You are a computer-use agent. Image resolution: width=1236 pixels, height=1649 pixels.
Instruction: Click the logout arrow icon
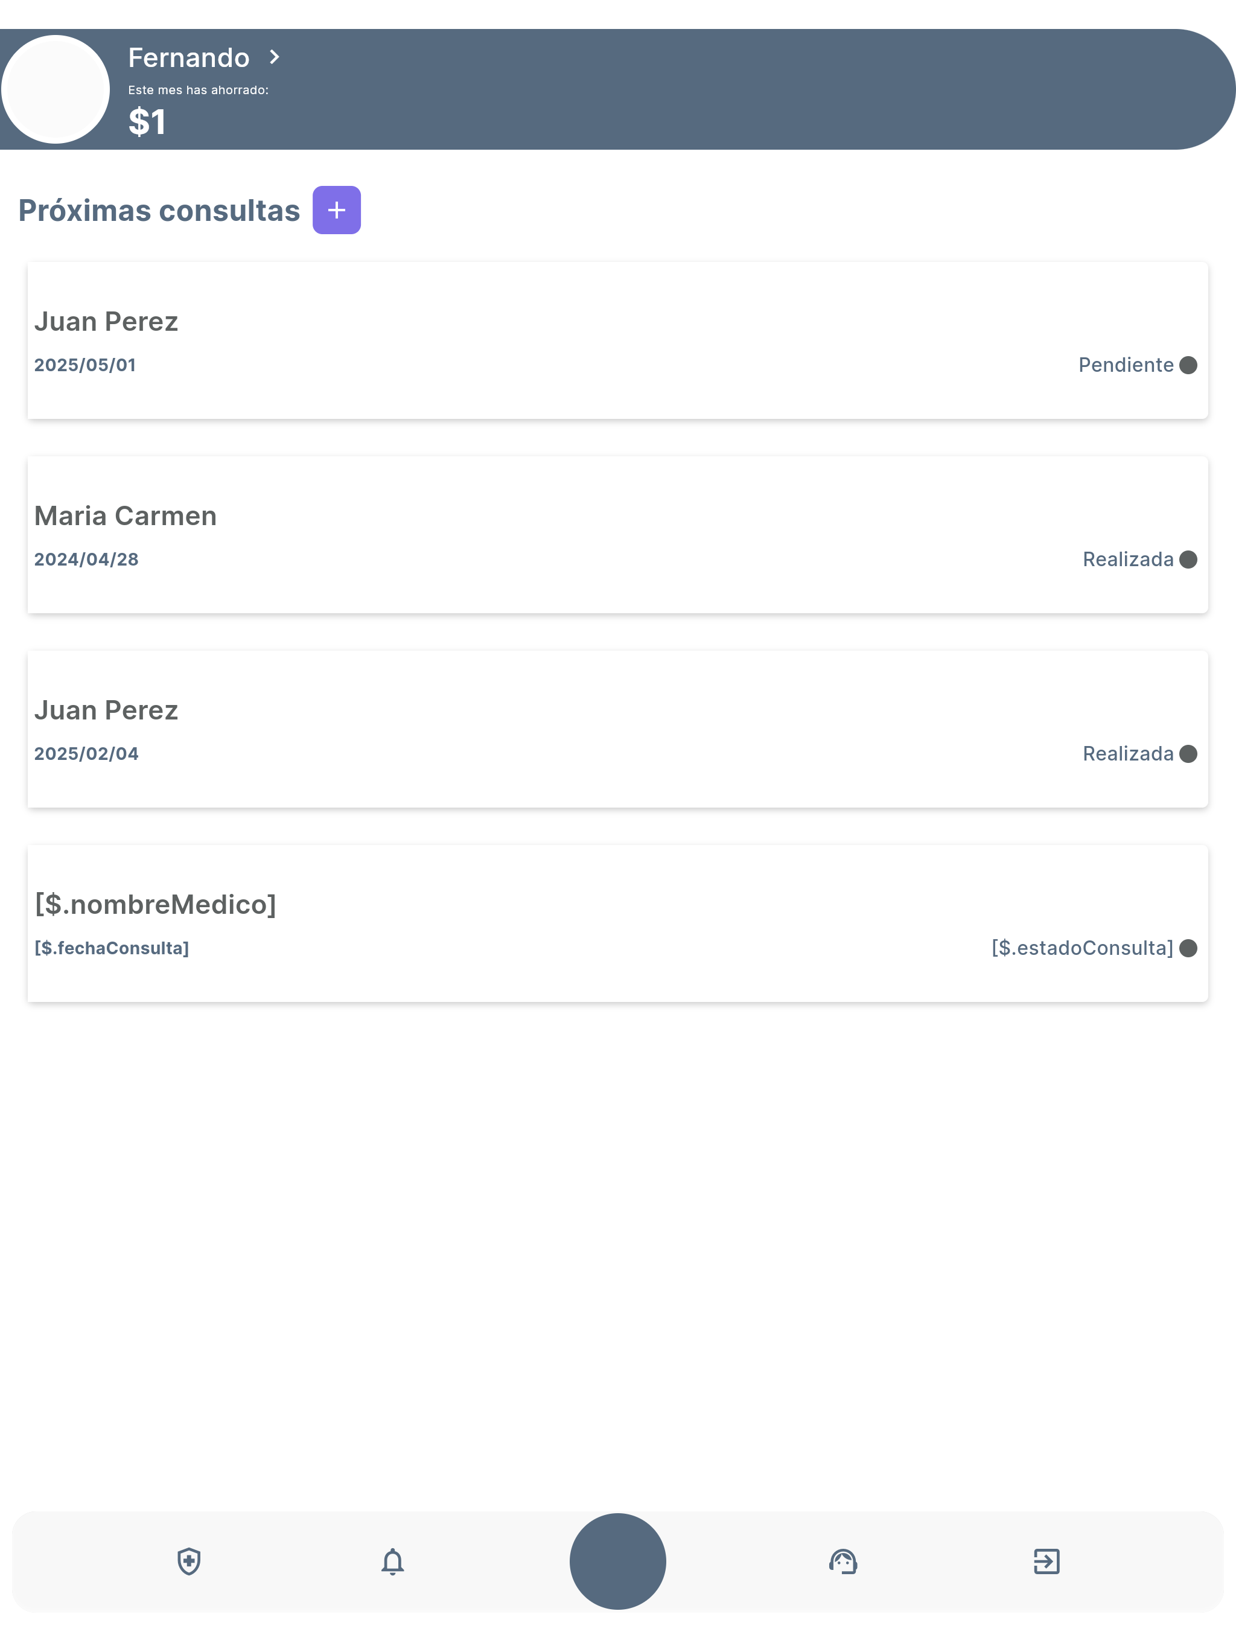point(1046,1561)
